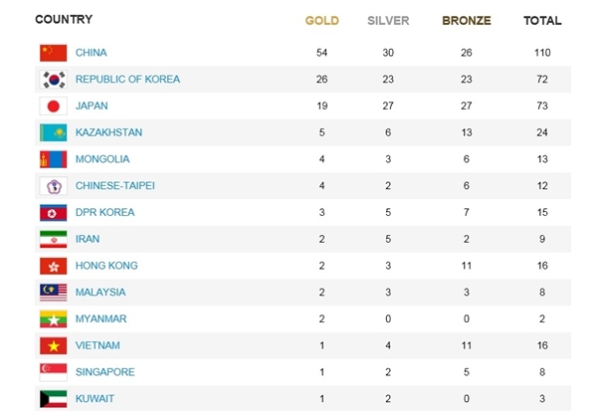Open the KAZAKHSTAN country link
597x416 pixels.
point(108,132)
